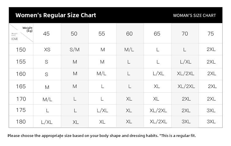The height and width of the screenshot is (146, 231).
Task: Select the 180 cm height row header
Action: pyautogui.click(x=21, y=122)
